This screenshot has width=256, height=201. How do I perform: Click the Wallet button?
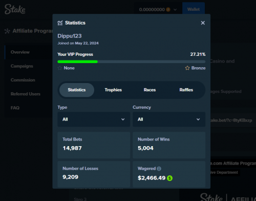[194, 9]
